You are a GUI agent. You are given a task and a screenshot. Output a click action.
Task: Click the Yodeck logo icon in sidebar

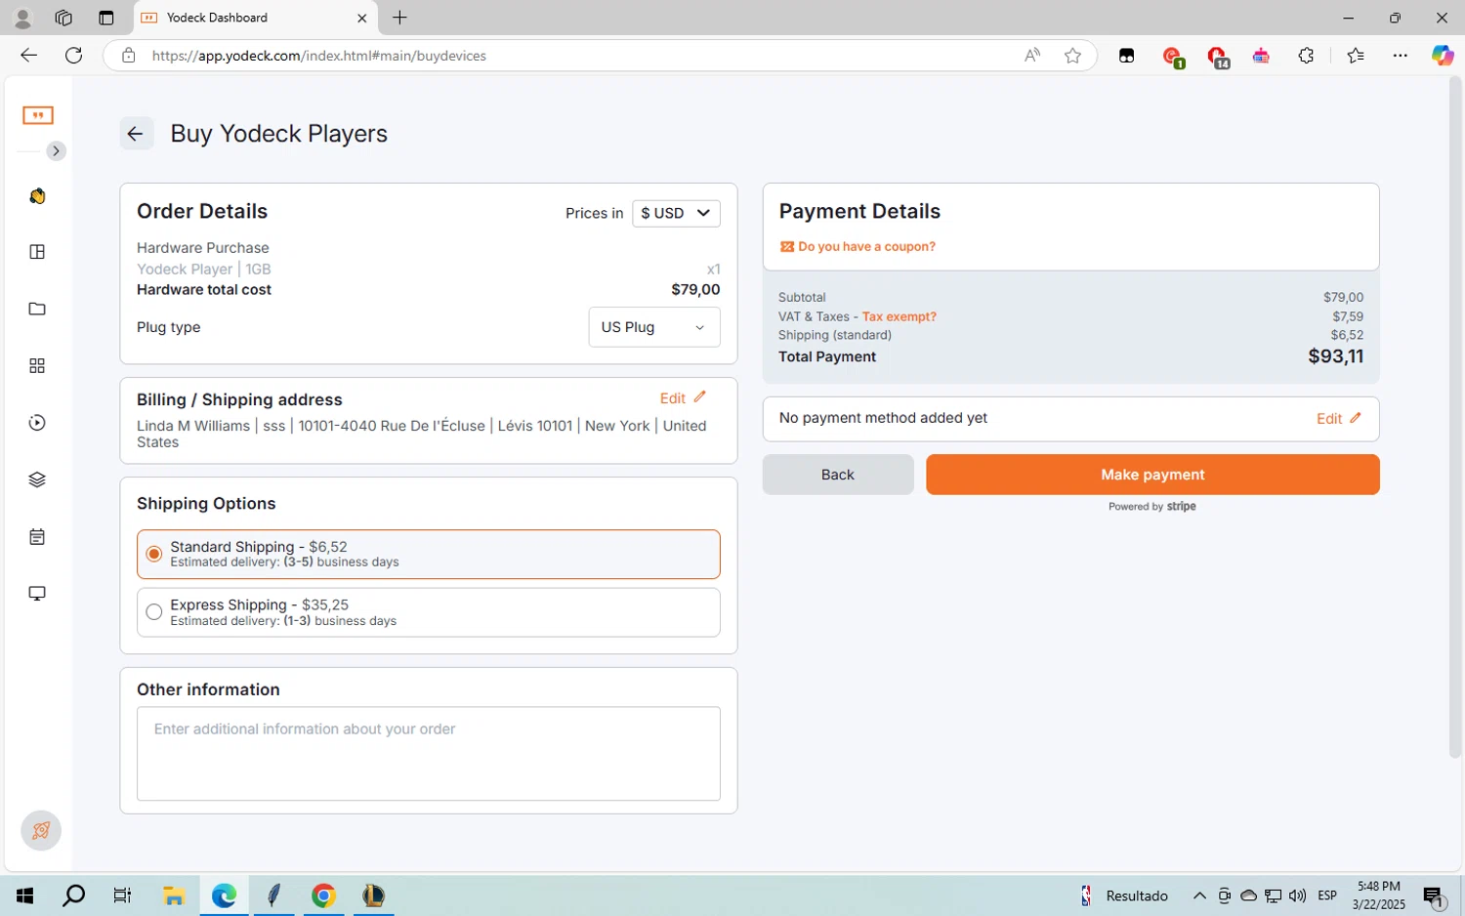[38, 115]
